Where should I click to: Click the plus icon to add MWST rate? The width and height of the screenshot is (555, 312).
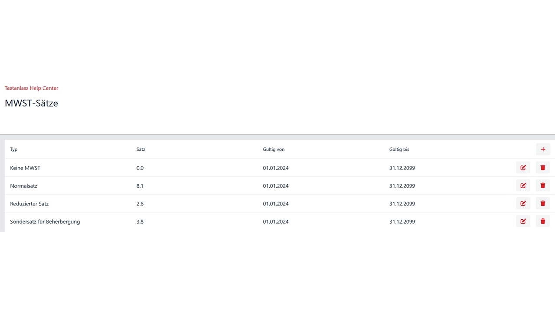543,149
